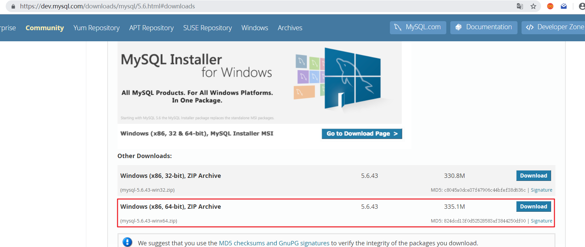Open the Windows tab in navigation

(x=255, y=28)
